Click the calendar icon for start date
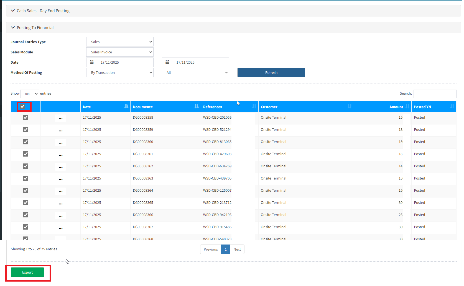464x286 pixels. 92,62
